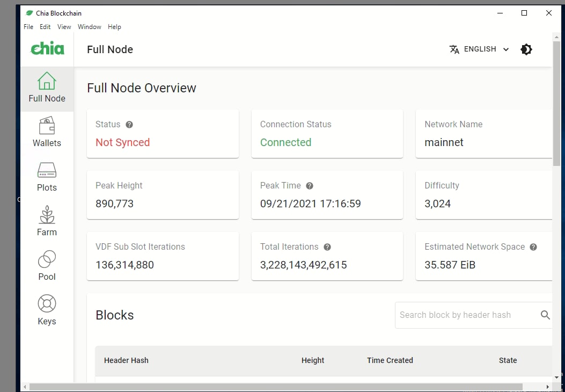Click the Difficulty value 3,024
Viewport: 565px width, 392px height.
coord(437,204)
